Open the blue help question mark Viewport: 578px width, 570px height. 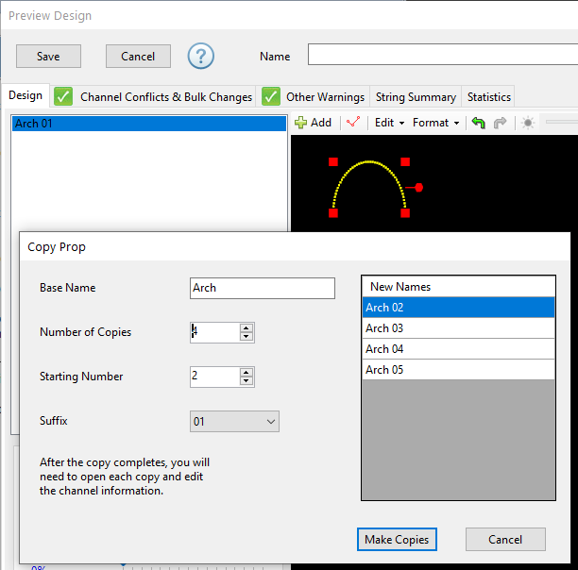(201, 56)
